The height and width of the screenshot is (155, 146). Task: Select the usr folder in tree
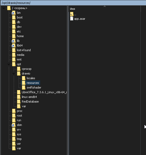tap(19, 144)
